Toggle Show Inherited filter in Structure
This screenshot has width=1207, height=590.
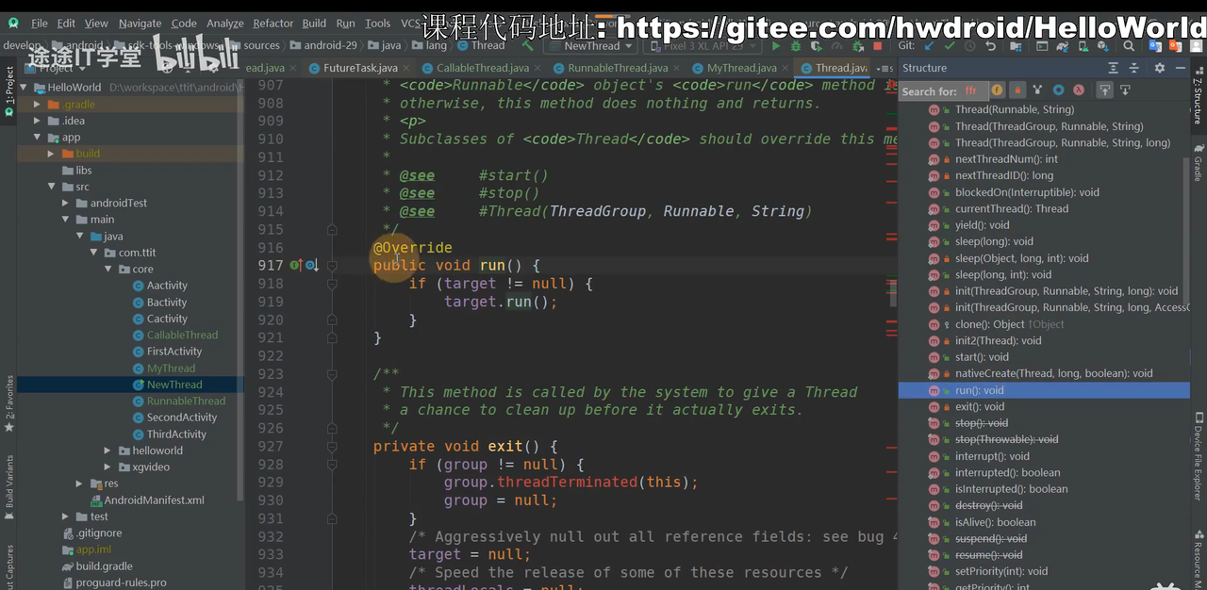(1037, 90)
